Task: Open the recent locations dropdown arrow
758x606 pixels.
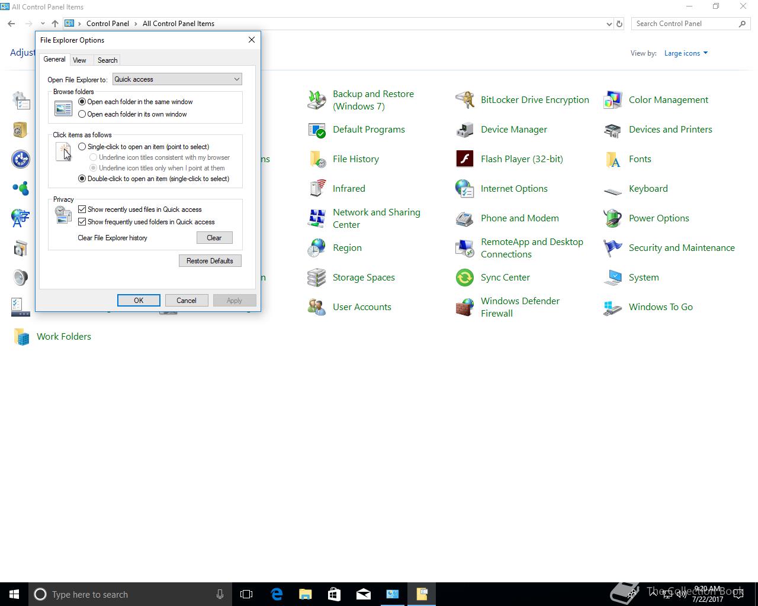Action: pos(43,24)
